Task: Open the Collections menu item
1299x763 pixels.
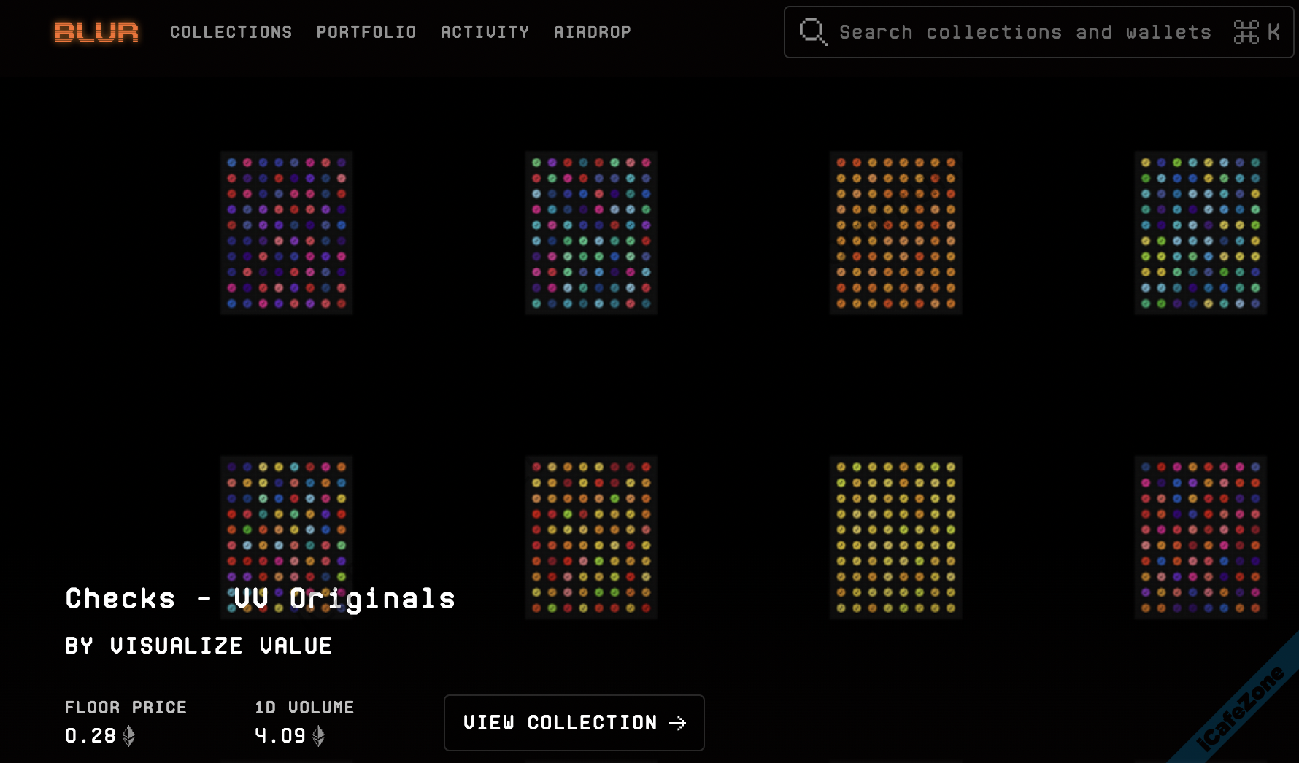Action: point(231,32)
